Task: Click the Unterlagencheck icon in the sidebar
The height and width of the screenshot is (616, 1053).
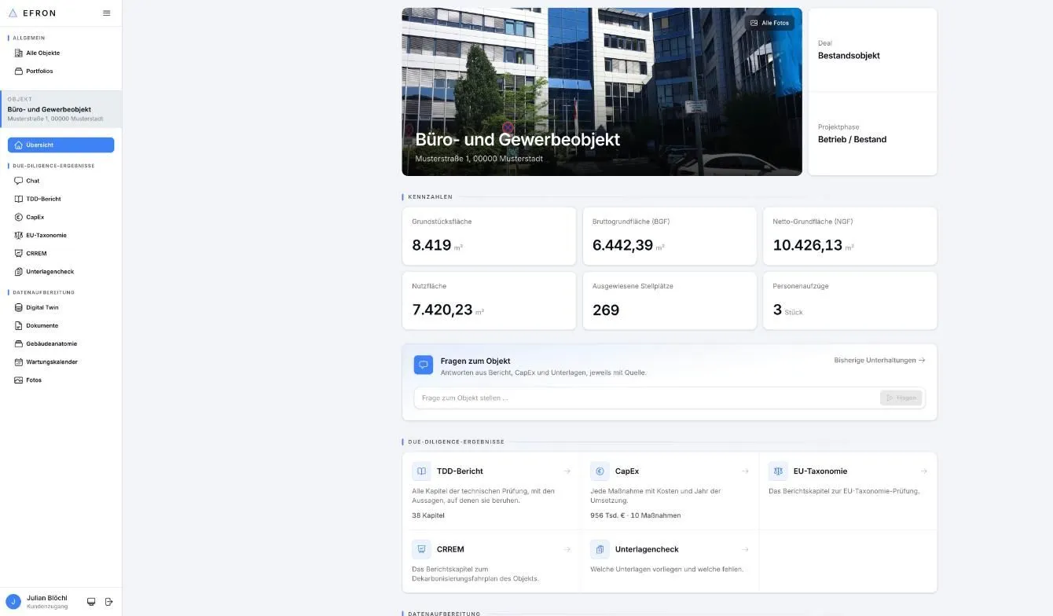Action: click(19, 271)
